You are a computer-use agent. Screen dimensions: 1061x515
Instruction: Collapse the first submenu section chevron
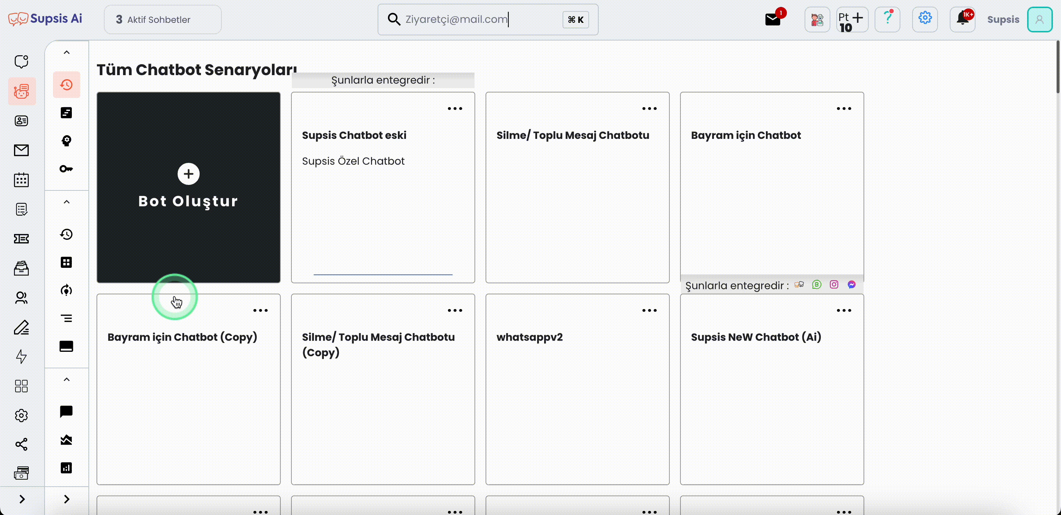pyautogui.click(x=66, y=52)
